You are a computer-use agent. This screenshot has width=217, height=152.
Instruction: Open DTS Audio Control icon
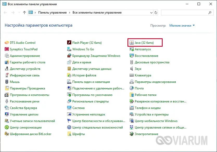point(7,42)
